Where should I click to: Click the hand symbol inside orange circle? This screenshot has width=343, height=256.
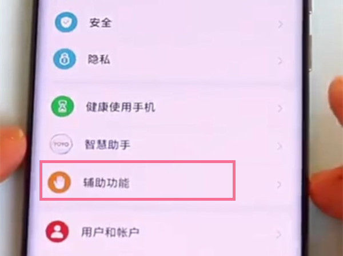click(59, 183)
